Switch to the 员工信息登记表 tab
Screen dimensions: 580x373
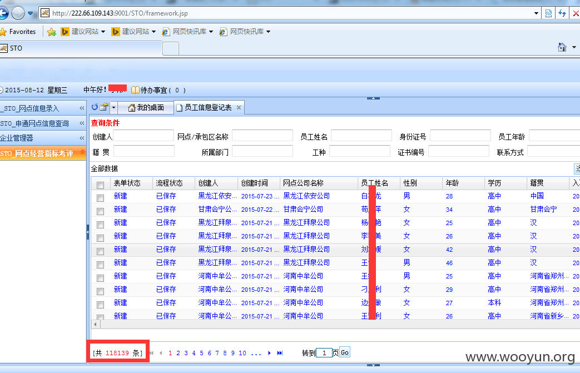[208, 108]
